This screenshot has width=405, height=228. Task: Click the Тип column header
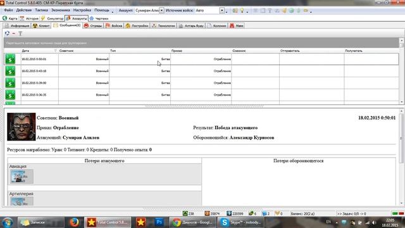pos(140,51)
